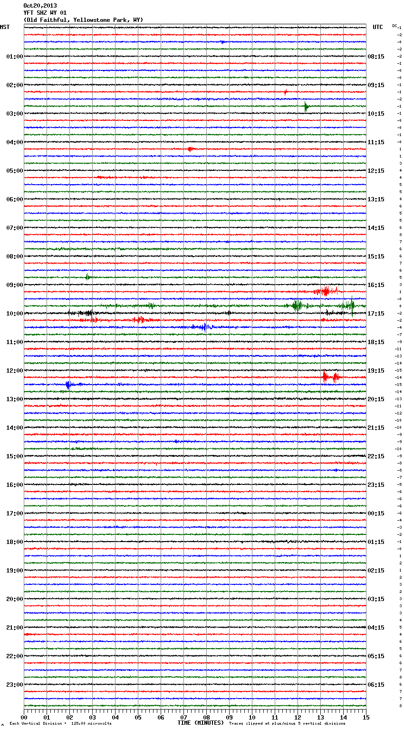Click the MST time zone header
The width and height of the screenshot is (404, 730).
pyautogui.click(x=5, y=27)
